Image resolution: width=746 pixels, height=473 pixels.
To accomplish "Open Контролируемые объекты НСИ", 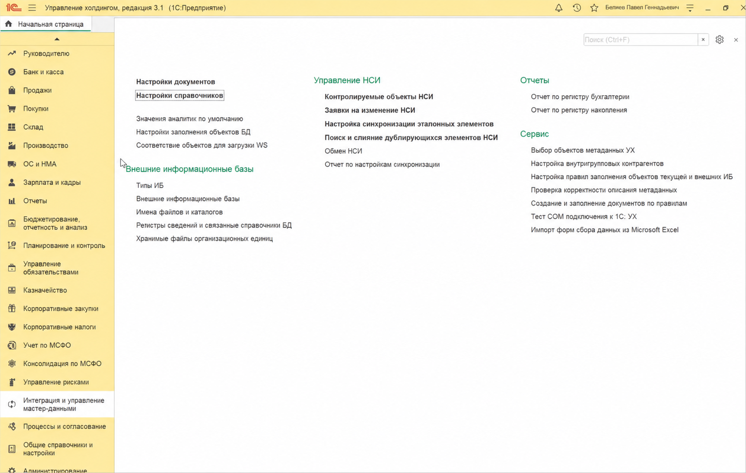I will tap(379, 97).
